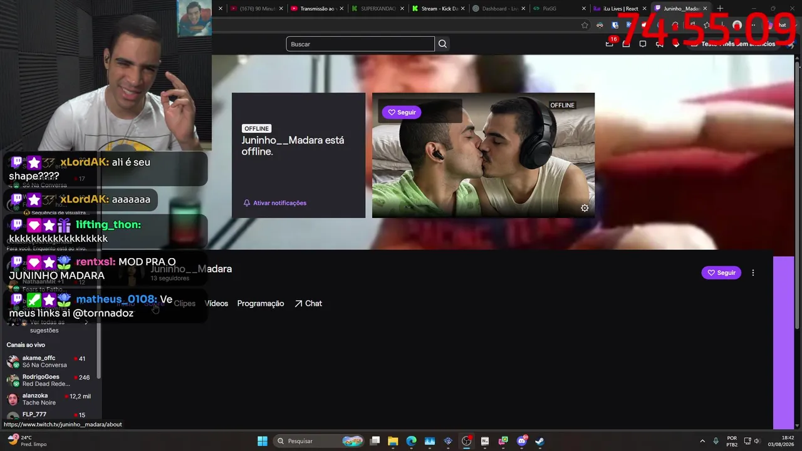Open Notion from the taskbar
This screenshot has width=802, height=451.
(x=485, y=441)
